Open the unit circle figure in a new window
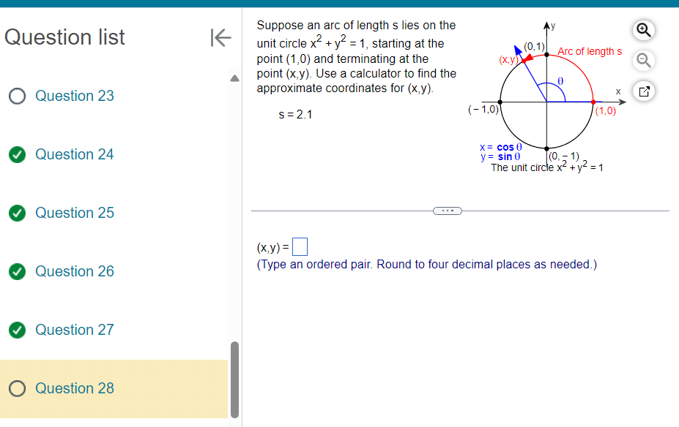This screenshot has height=427, width=679. [642, 91]
